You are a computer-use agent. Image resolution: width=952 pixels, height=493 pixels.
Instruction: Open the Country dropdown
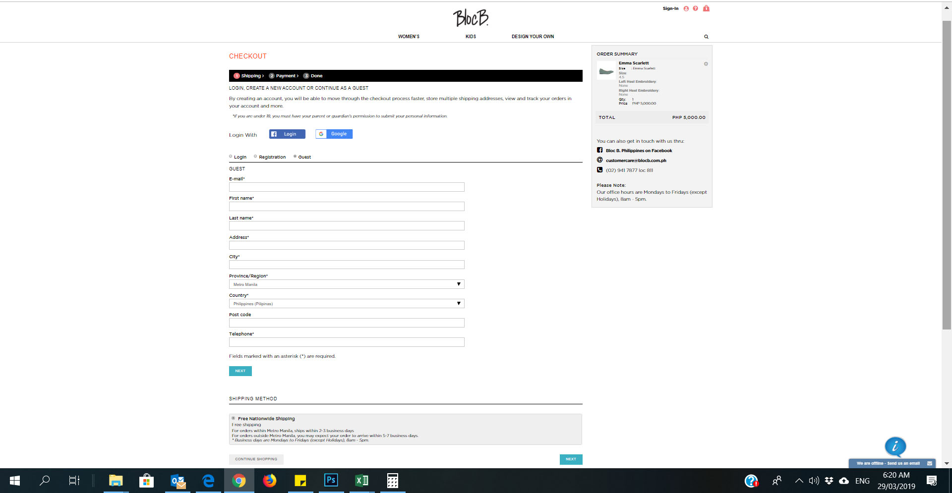pyautogui.click(x=347, y=304)
